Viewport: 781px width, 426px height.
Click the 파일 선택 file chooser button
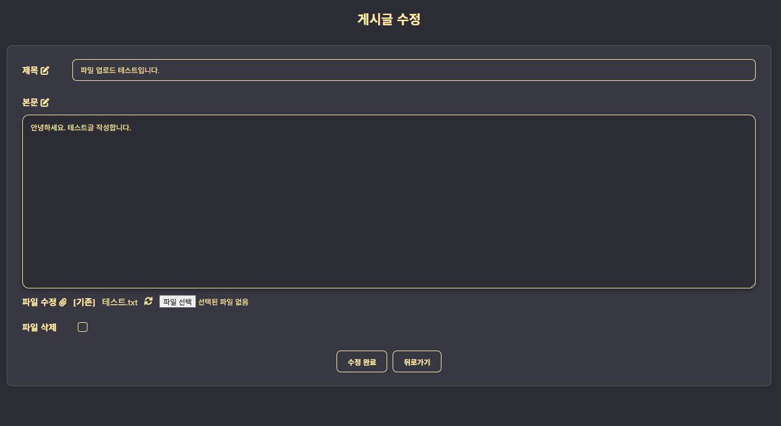click(x=177, y=302)
